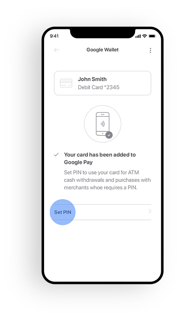Tap the 9:41 clock in status bar
The height and width of the screenshot is (319, 182).
54,36
